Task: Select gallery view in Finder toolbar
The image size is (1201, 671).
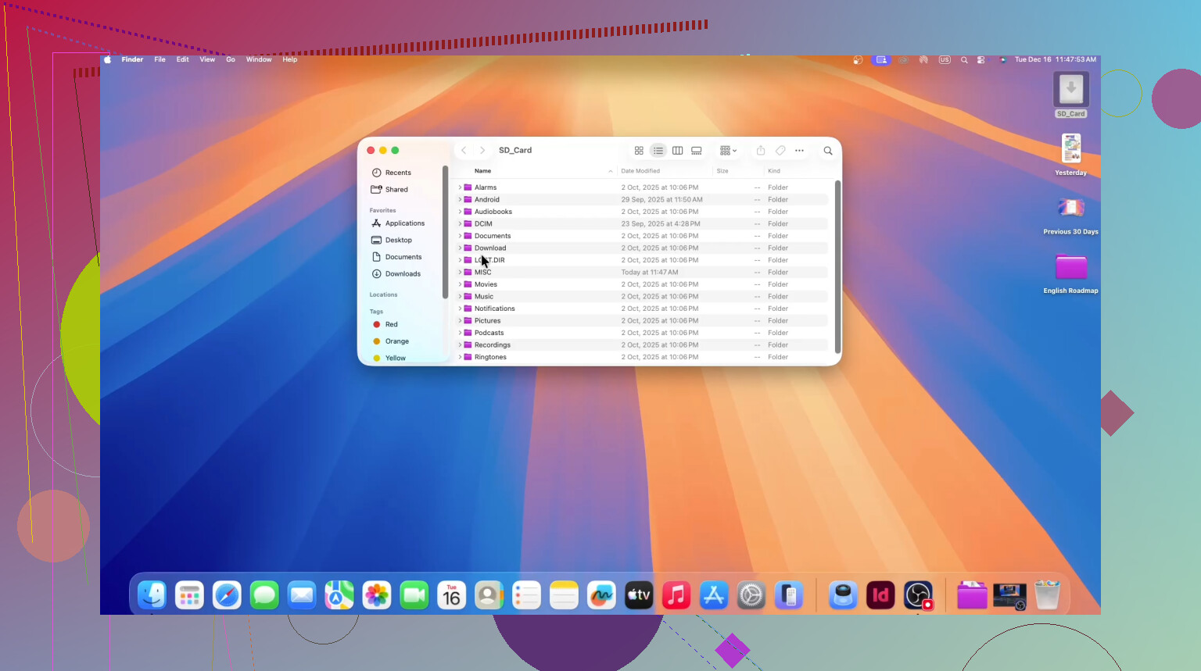Action: pyautogui.click(x=697, y=151)
